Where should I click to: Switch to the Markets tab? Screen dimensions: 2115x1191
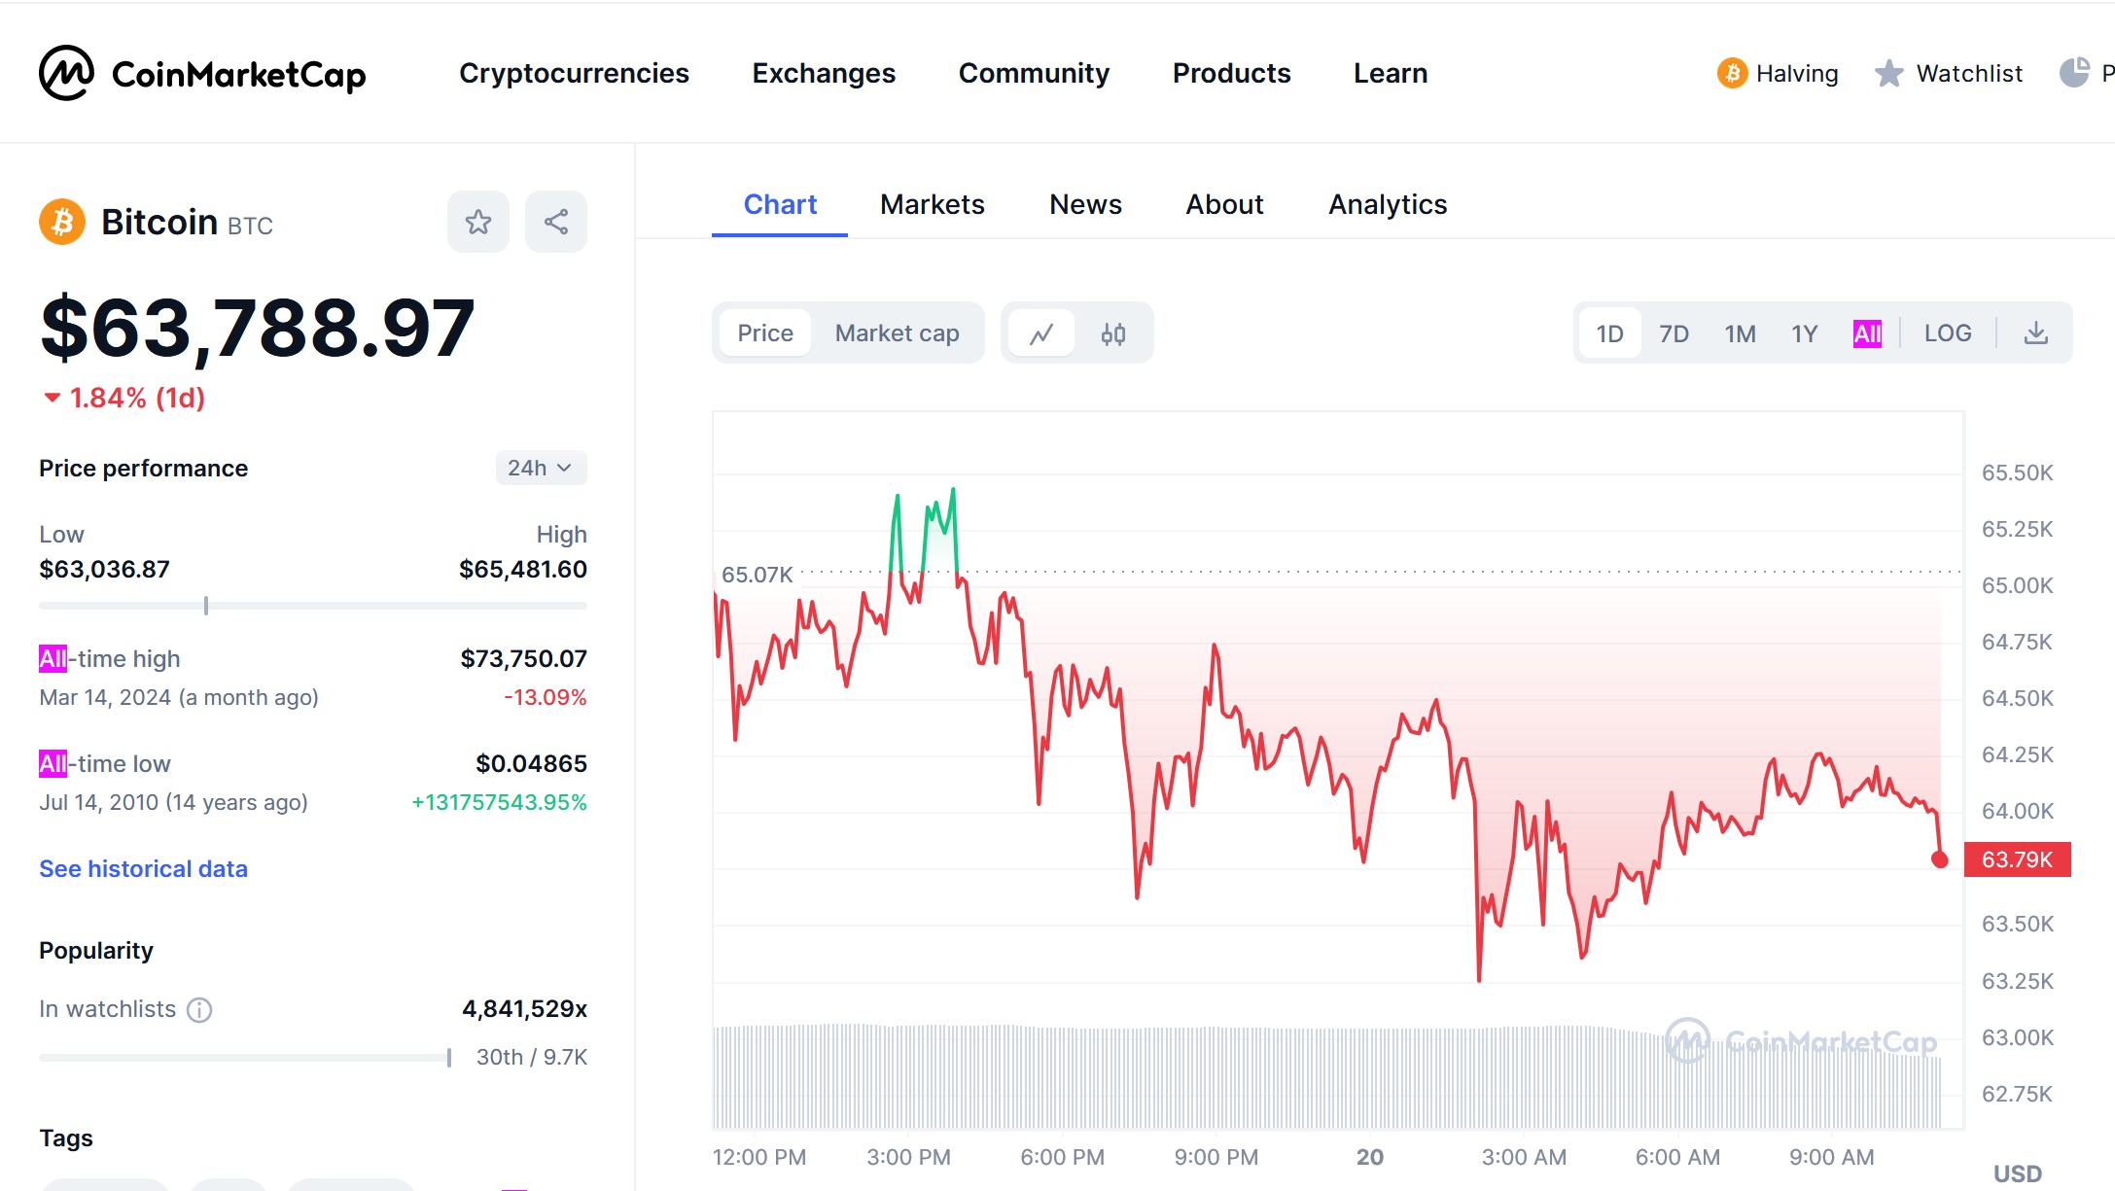[x=933, y=204]
